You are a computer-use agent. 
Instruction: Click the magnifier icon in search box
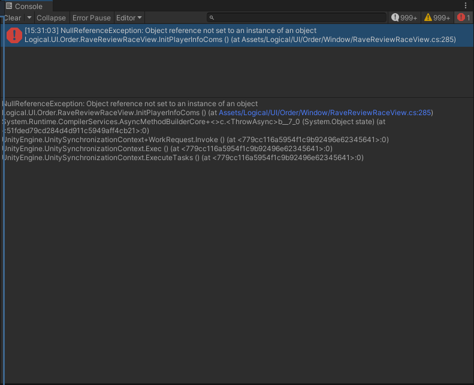212,18
